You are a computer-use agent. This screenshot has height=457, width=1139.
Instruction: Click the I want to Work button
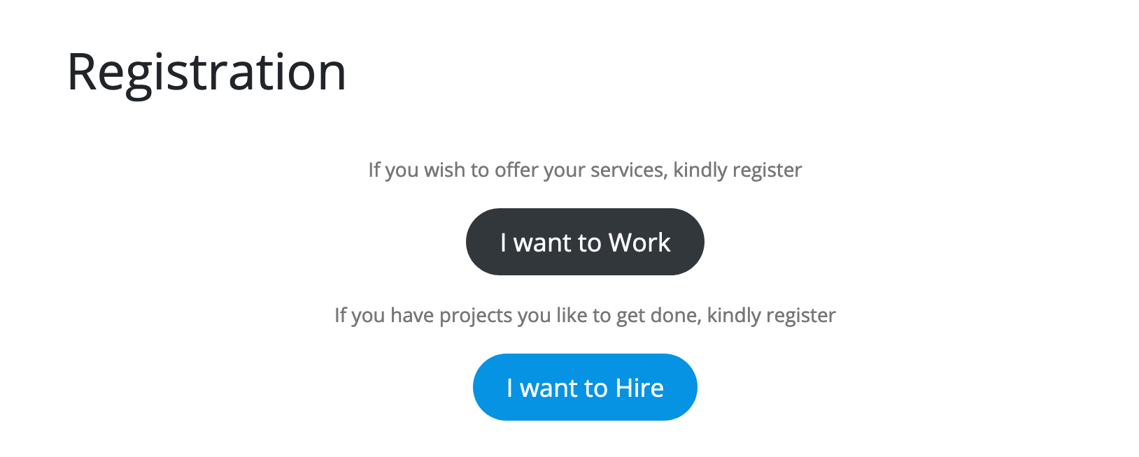pos(585,242)
